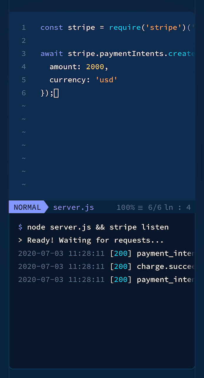Click the lines icon next to 100%
This screenshot has width=204, height=378.
[140, 208]
